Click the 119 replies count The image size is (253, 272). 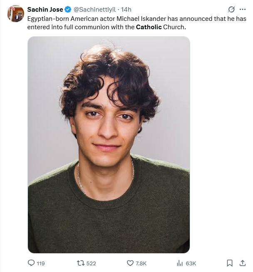41,263
